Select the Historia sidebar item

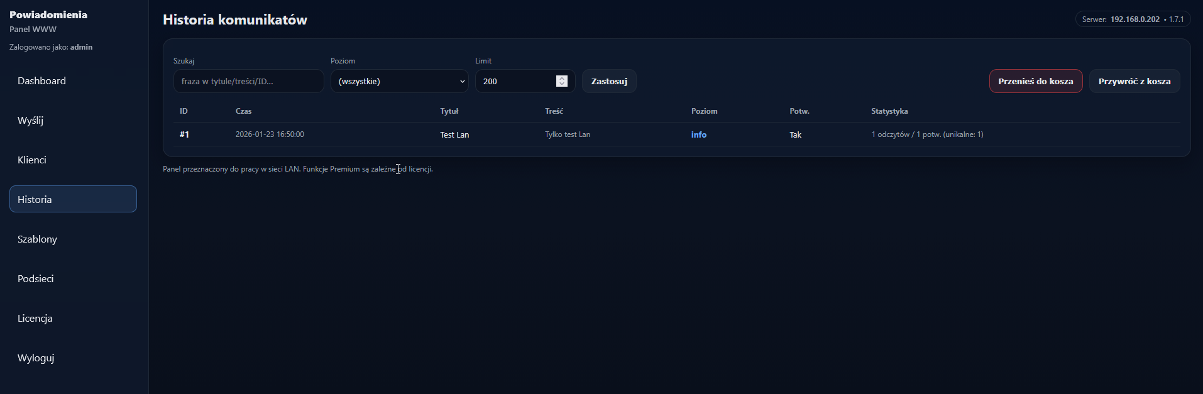pos(73,199)
